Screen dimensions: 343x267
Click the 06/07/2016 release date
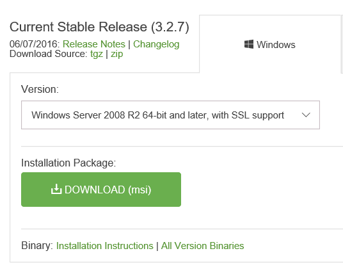coord(35,44)
